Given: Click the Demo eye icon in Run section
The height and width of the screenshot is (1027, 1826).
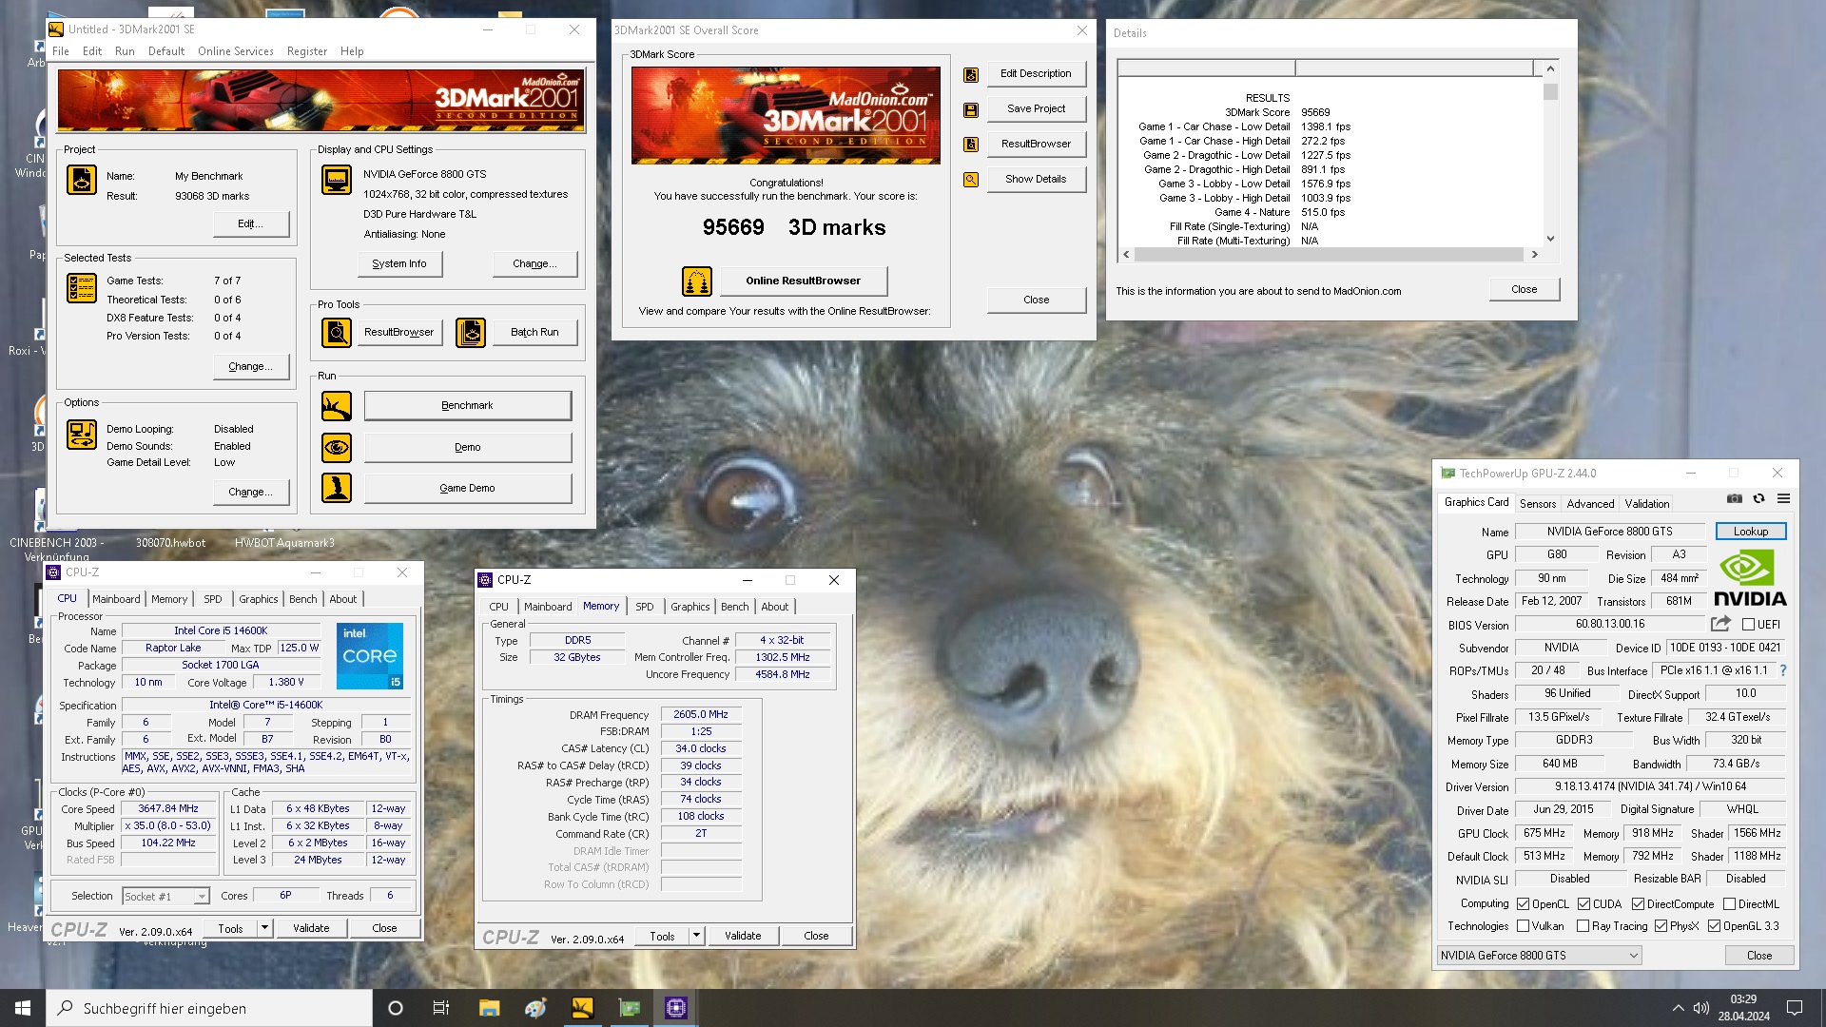Looking at the screenshot, I should coord(336,447).
